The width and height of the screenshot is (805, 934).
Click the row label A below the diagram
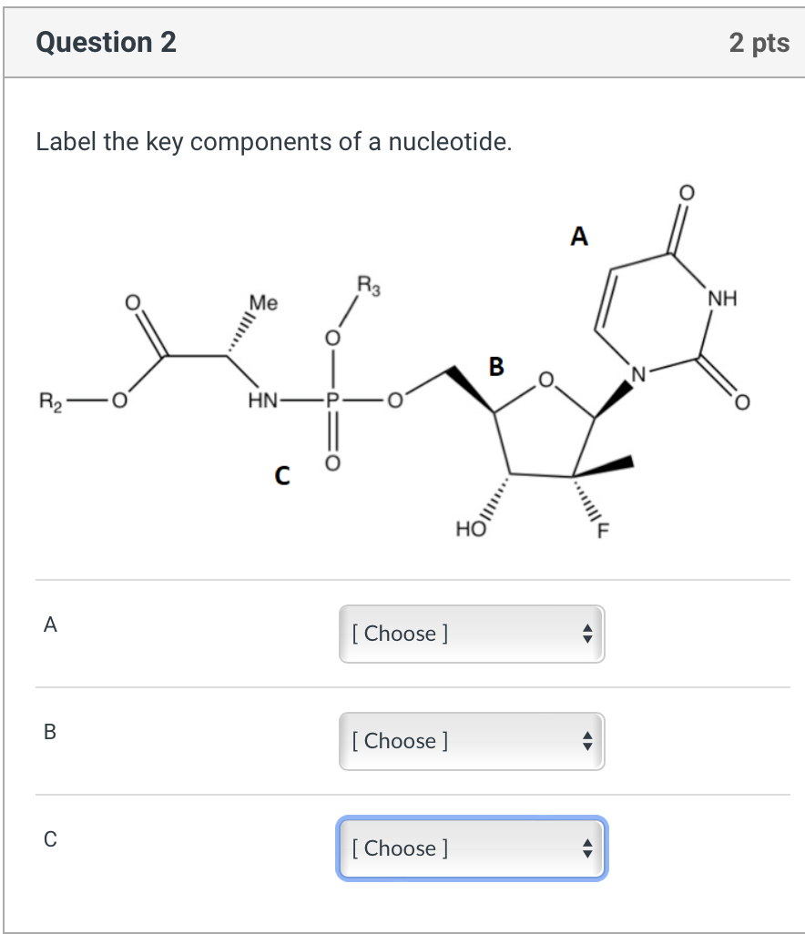tap(51, 624)
